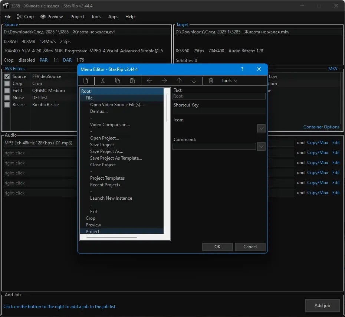Open the Command dropdown arrow

pos(261,147)
